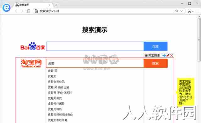Click the blue 百度 search button
The width and height of the screenshot is (201, 123).
(x=155, y=46)
